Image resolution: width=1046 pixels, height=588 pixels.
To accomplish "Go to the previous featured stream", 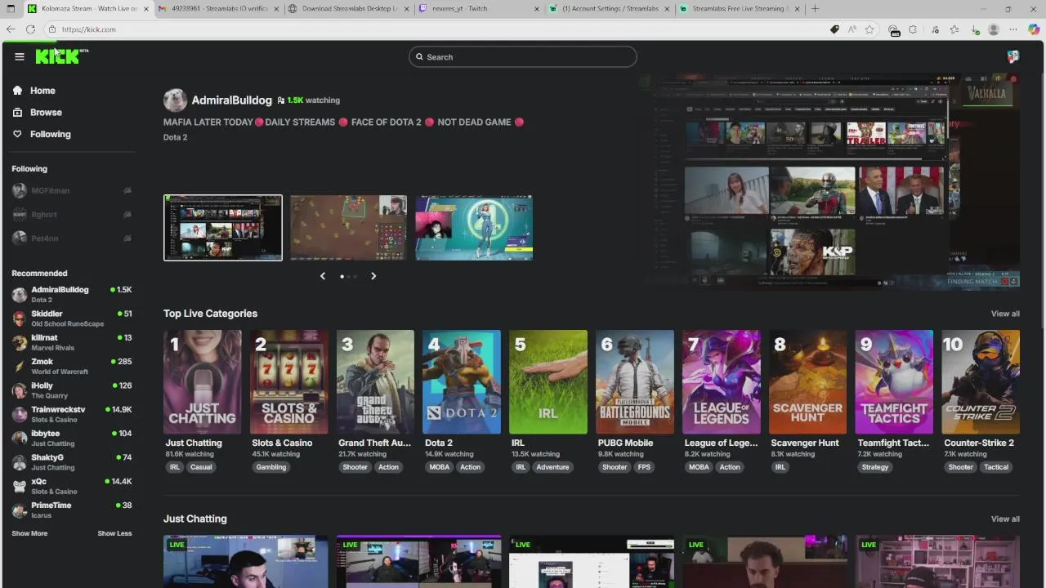I will tap(323, 276).
